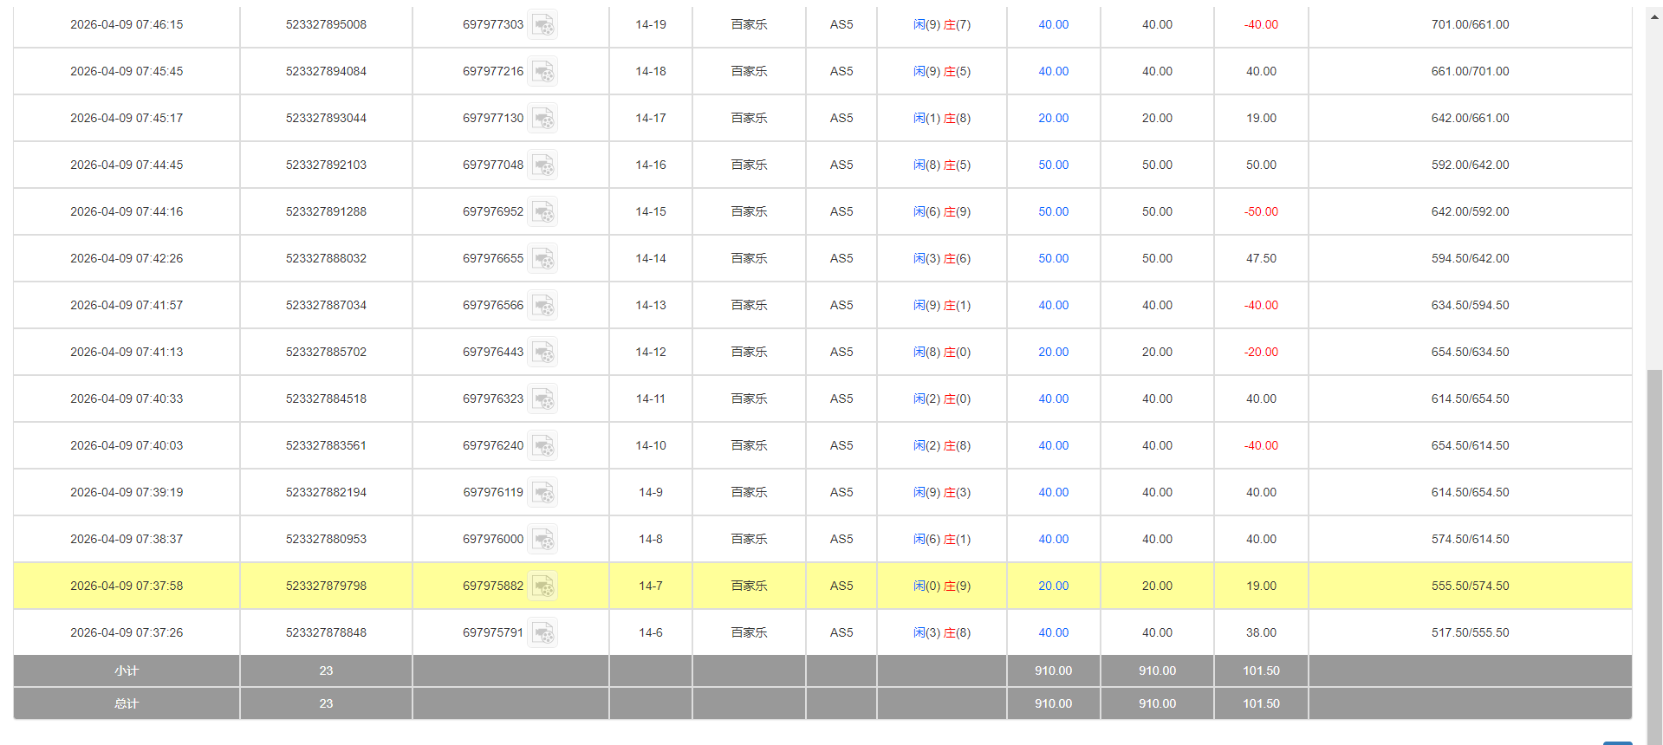Image resolution: width=1663 pixels, height=745 pixels.
Task: Open the replay icon for game 697977130
Action: pos(542,119)
